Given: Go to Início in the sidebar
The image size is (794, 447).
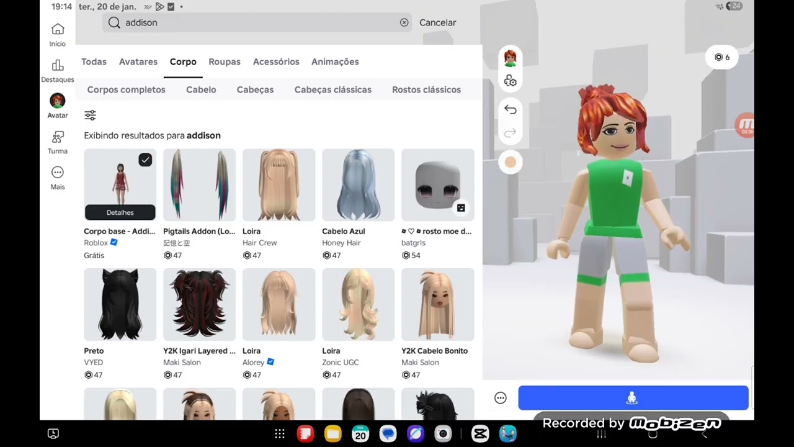Looking at the screenshot, I should [x=58, y=35].
